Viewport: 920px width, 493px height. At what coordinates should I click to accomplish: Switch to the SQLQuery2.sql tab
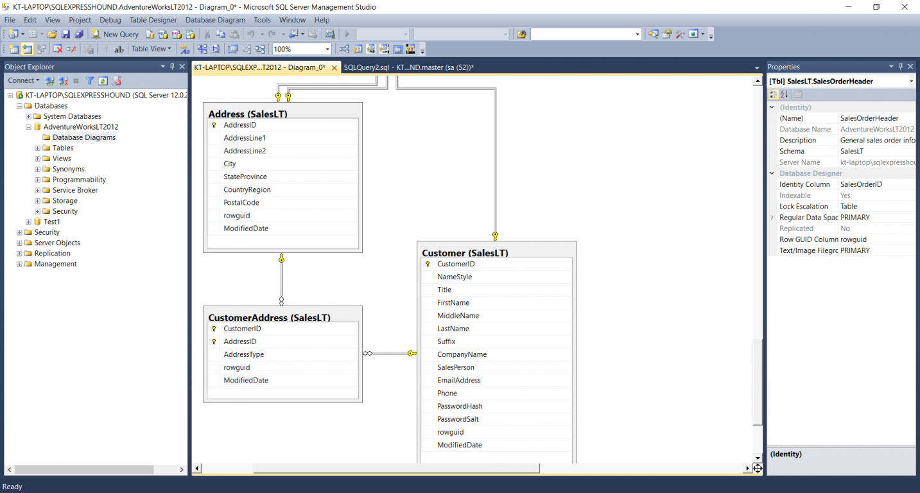click(x=408, y=67)
